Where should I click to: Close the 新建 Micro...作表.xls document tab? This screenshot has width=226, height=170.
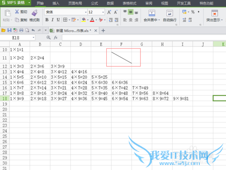click(x=96, y=31)
